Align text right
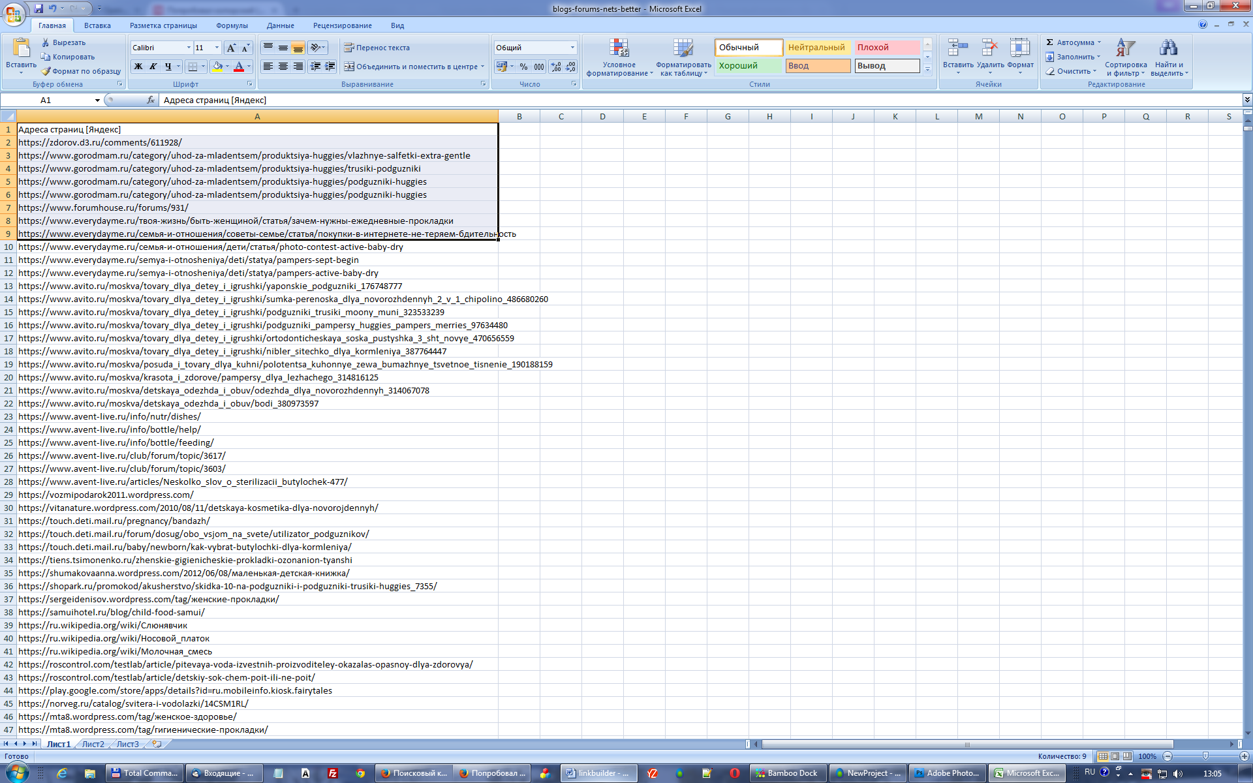This screenshot has width=1253, height=783. coord(298,67)
